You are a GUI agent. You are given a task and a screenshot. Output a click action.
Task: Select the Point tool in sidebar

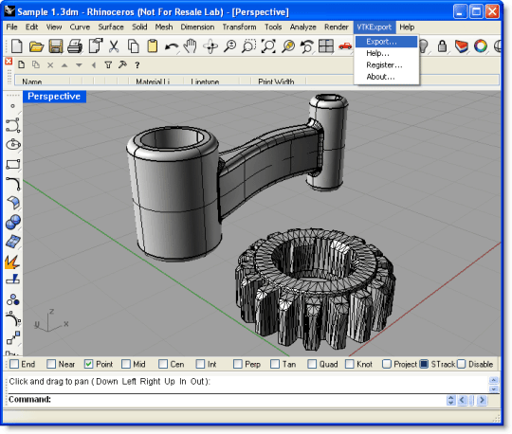[x=12, y=106]
